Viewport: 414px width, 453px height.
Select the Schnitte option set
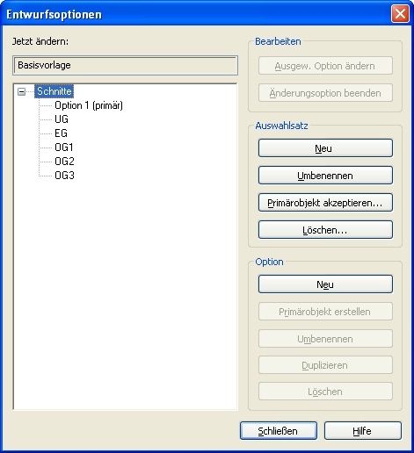coord(54,91)
